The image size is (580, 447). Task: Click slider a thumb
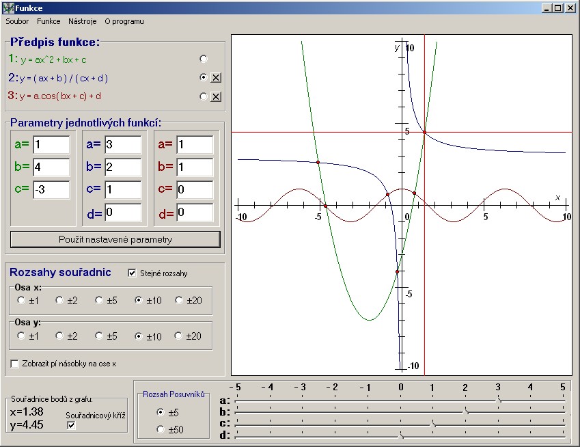[499, 400]
